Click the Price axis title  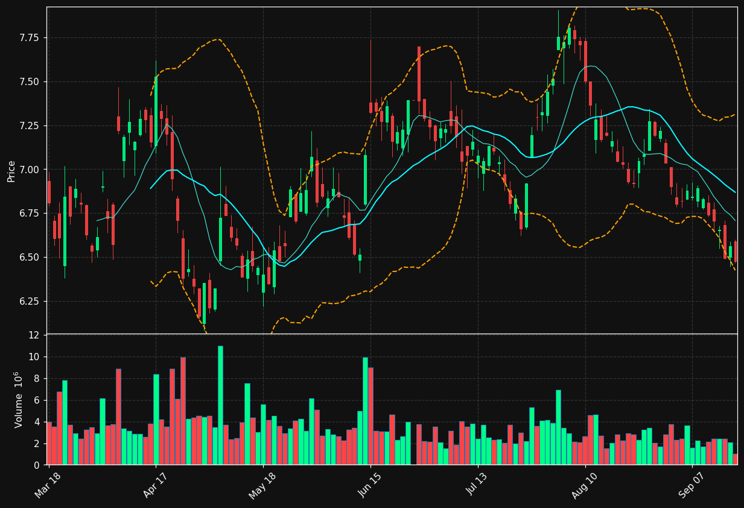point(11,171)
